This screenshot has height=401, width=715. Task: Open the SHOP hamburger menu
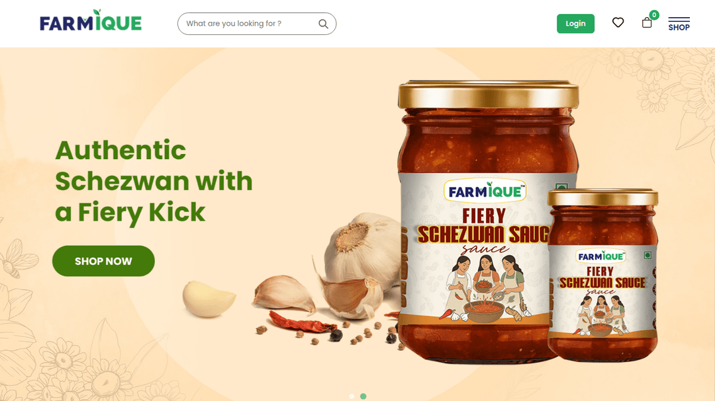pyautogui.click(x=679, y=24)
